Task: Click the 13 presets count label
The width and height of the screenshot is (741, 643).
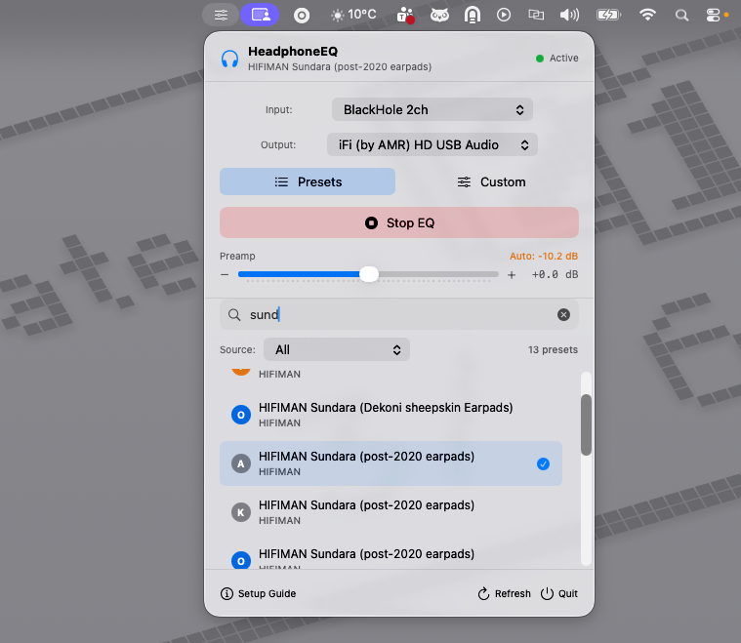Action: pos(553,349)
